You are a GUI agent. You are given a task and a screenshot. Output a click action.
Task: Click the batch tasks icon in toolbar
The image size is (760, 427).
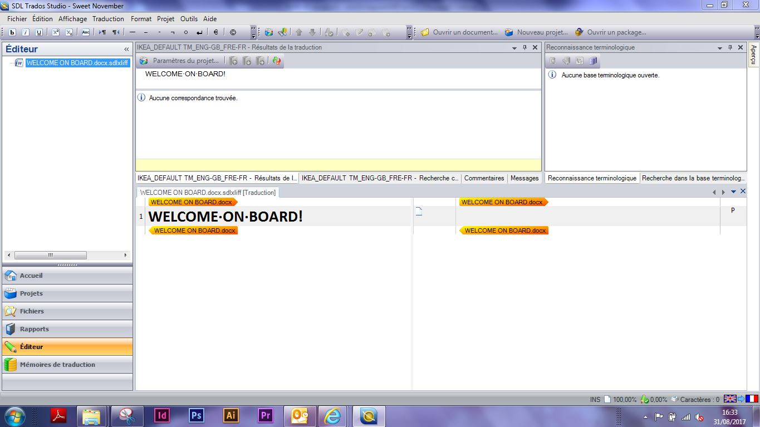coord(282,32)
